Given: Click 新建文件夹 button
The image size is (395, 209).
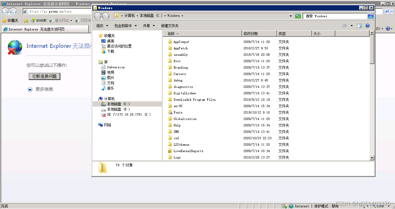Looking at the screenshot, I should pos(170,26).
